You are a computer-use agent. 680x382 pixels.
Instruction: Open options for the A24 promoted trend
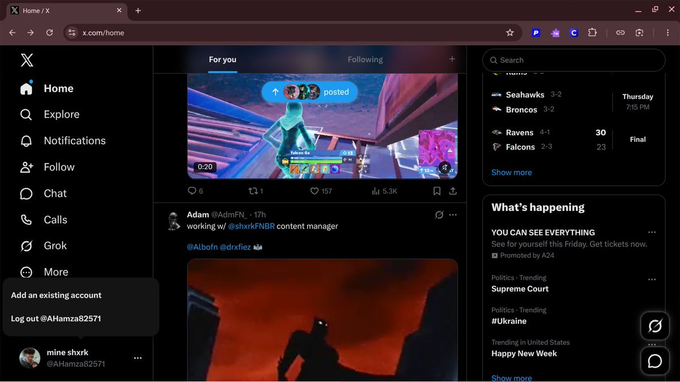coord(652,233)
